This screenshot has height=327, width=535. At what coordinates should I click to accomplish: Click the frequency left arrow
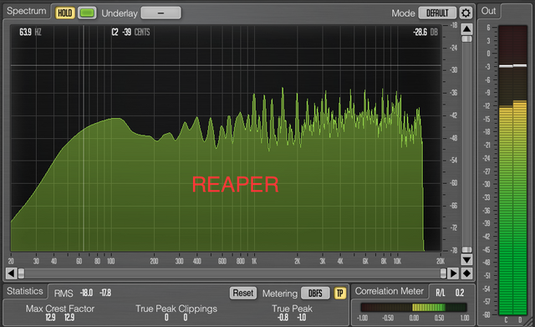click(x=11, y=273)
